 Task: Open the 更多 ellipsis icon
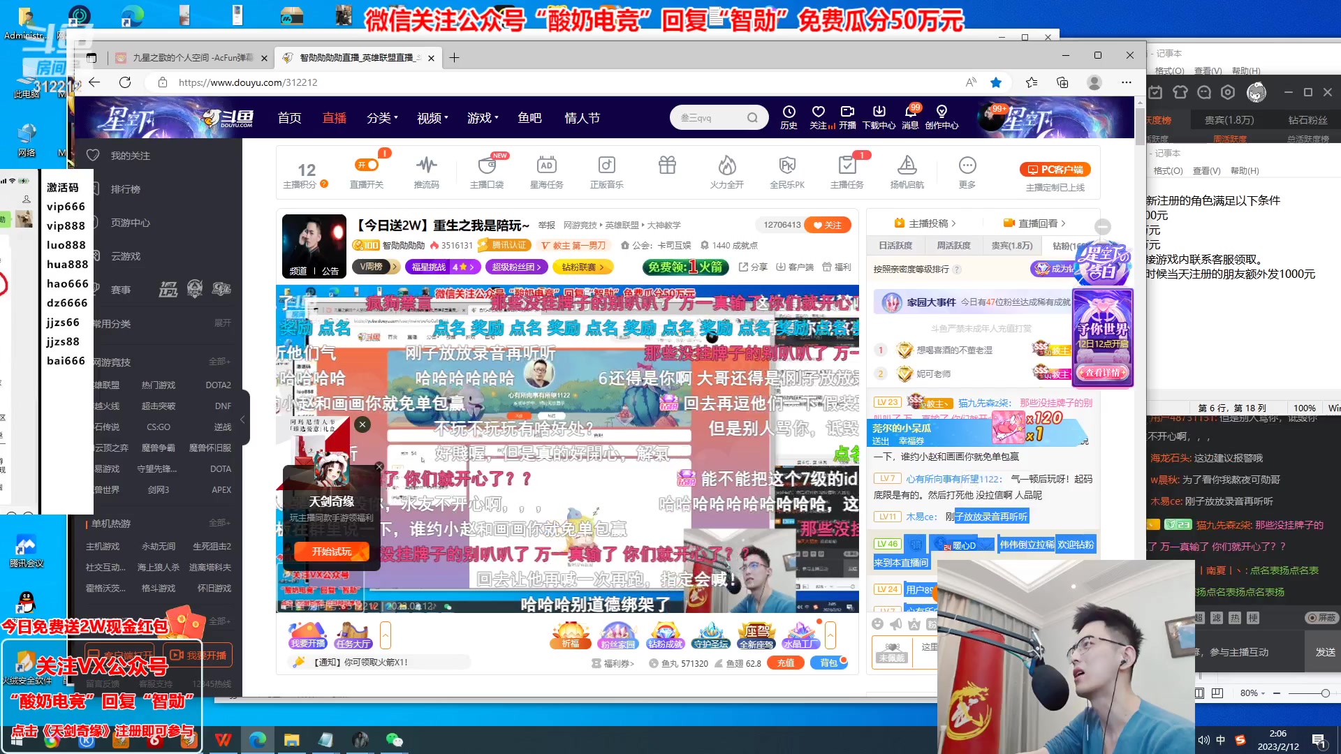pos(967,172)
